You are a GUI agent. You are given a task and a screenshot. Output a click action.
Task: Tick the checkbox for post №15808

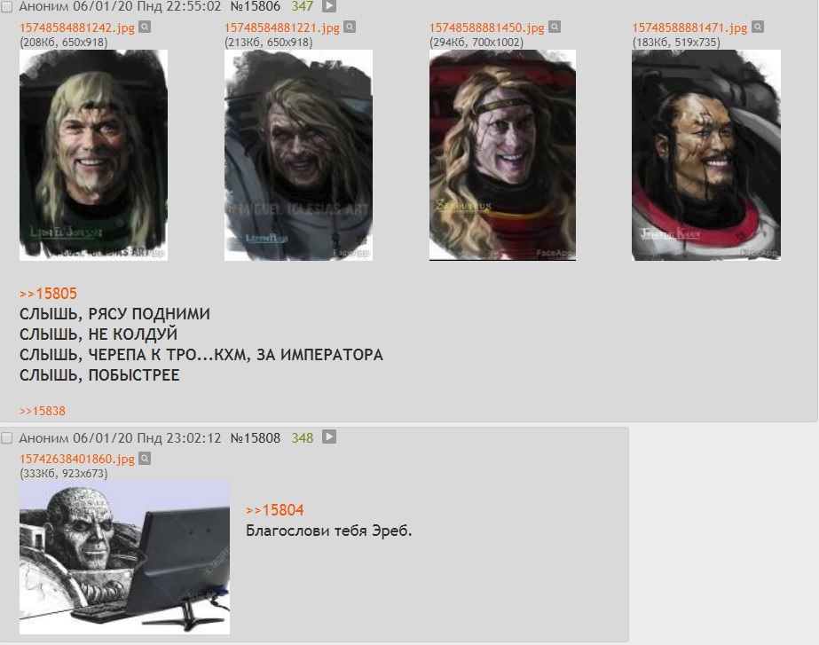(x=7, y=437)
